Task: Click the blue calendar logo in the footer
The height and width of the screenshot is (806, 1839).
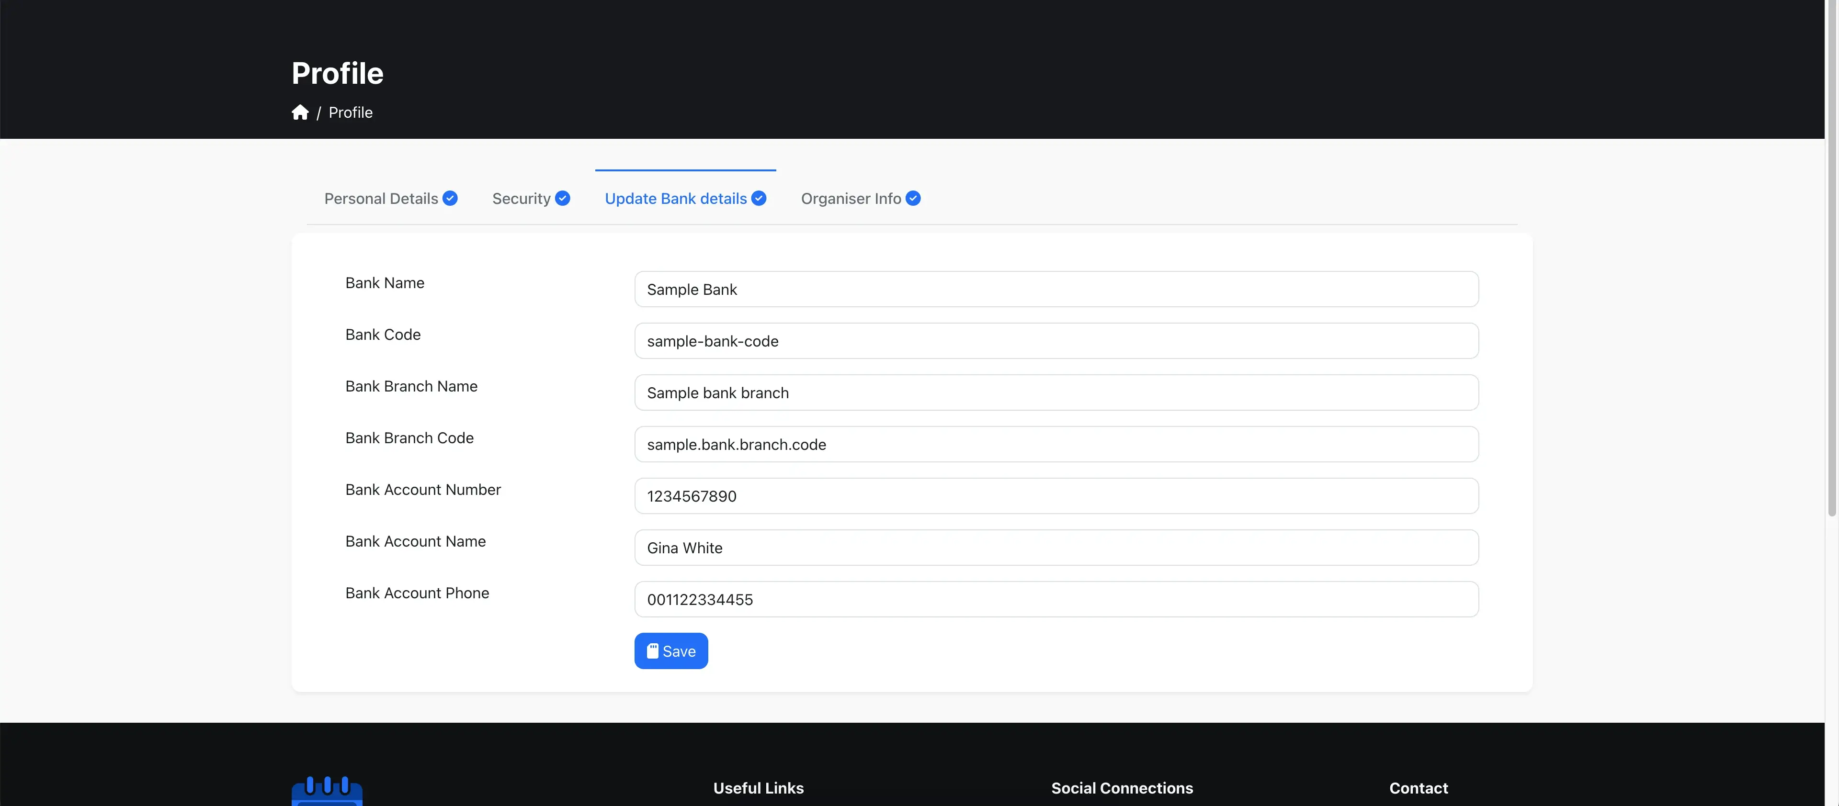Action: click(x=326, y=790)
